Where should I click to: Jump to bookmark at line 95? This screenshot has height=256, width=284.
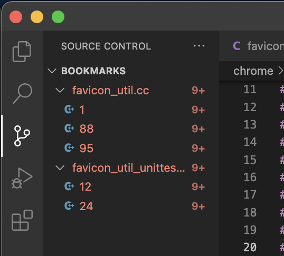(87, 148)
